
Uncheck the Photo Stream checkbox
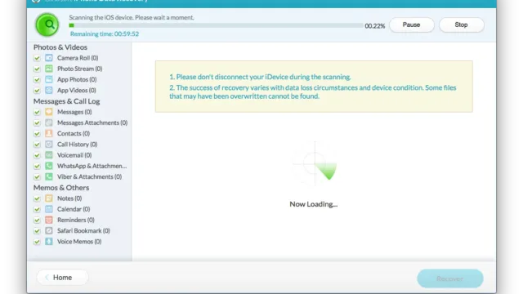37,69
